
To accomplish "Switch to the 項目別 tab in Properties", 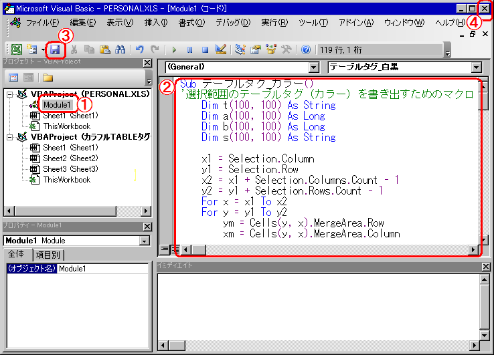I will [48, 255].
